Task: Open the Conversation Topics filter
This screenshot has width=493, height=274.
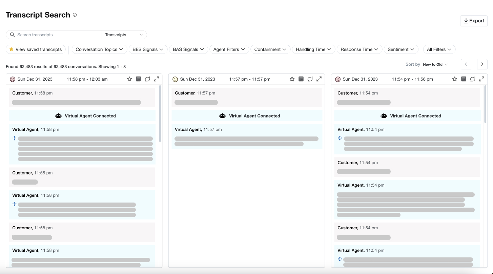Action: coord(99,49)
